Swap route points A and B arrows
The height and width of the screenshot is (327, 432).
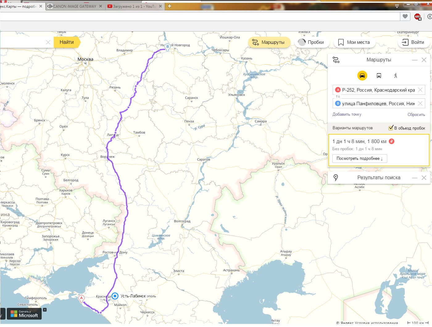tap(338, 97)
